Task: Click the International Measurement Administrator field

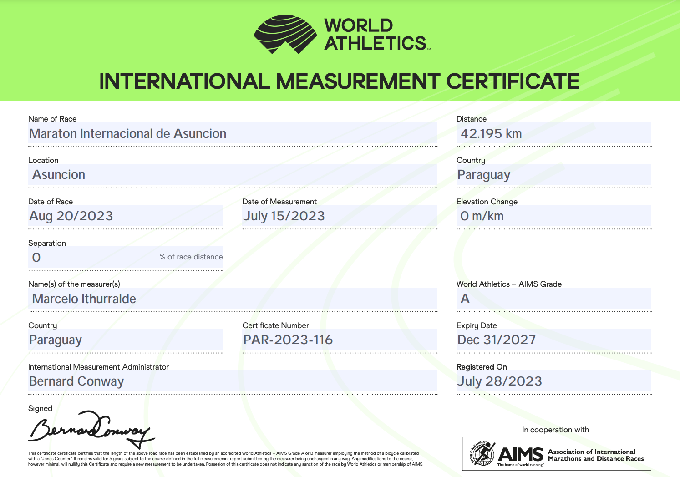Action: coord(232,381)
